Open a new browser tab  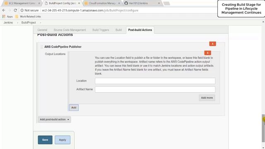[x=166, y=3]
